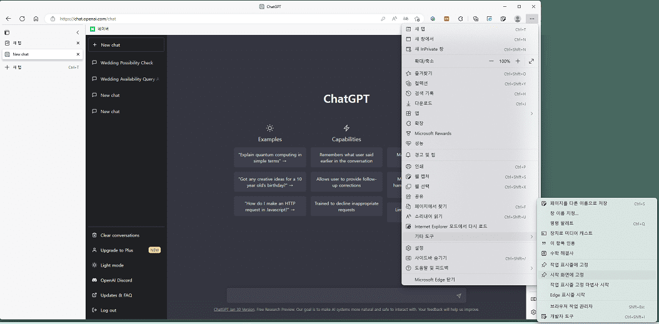Click Log out in the sidebar

[126, 310]
